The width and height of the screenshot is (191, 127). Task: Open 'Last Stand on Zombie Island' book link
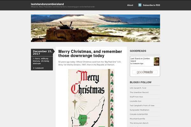click(140, 60)
